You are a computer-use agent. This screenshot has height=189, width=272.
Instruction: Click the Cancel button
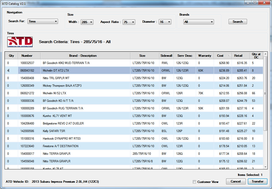[x=236, y=181]
